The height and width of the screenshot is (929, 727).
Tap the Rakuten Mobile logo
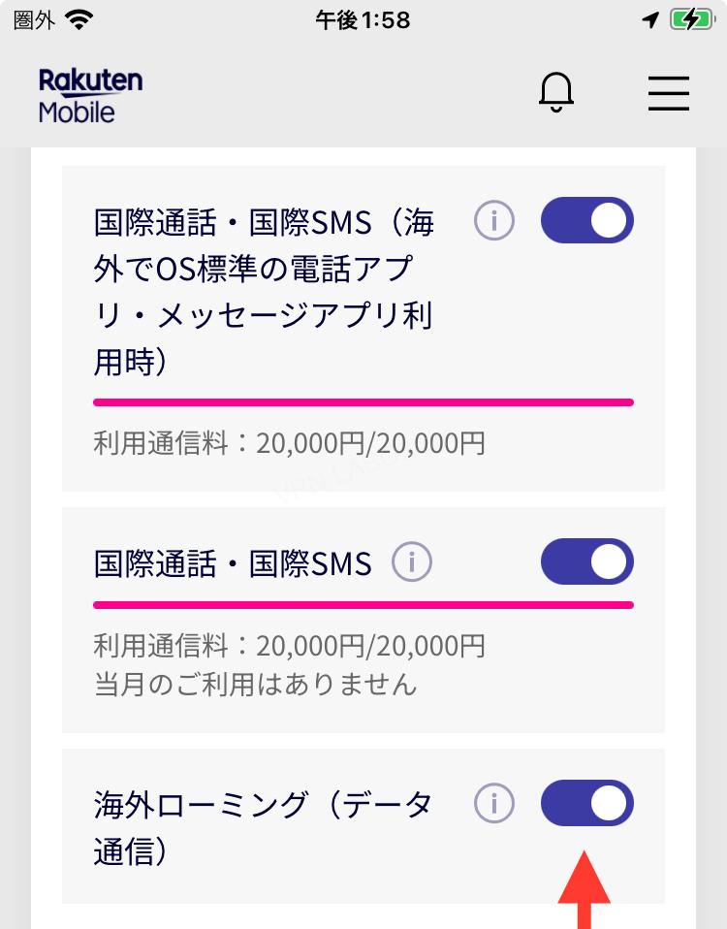pyautogui.click(x=90, y=95)
